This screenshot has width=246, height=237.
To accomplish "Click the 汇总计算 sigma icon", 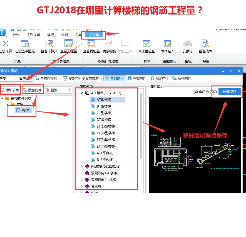I will (x=5, y=43).
